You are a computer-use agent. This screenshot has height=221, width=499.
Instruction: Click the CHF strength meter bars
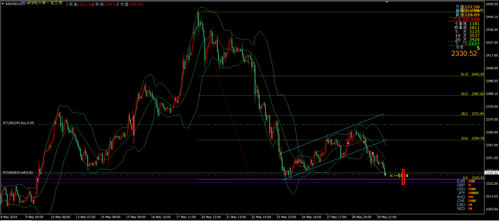click(472, 201)
